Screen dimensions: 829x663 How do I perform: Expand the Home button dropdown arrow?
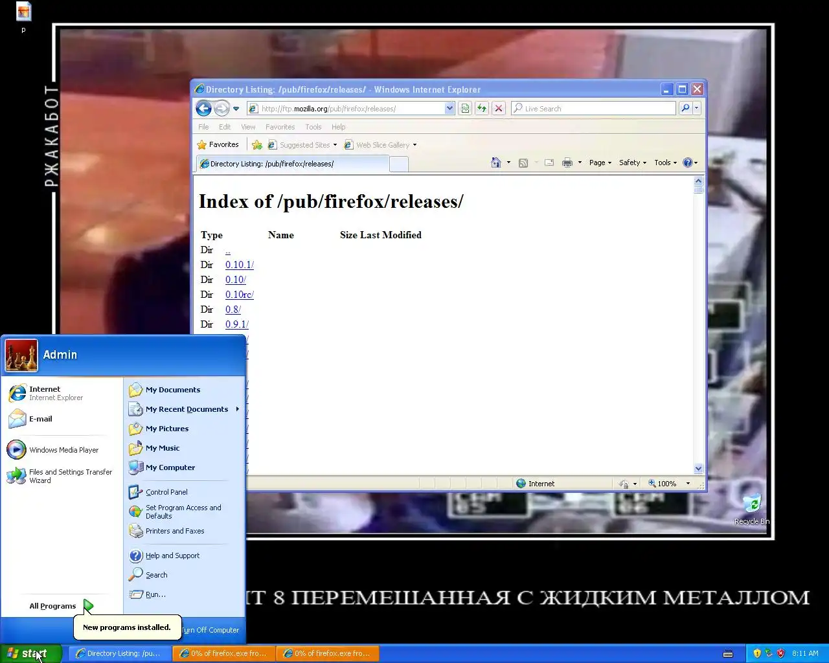click(508, 163)
